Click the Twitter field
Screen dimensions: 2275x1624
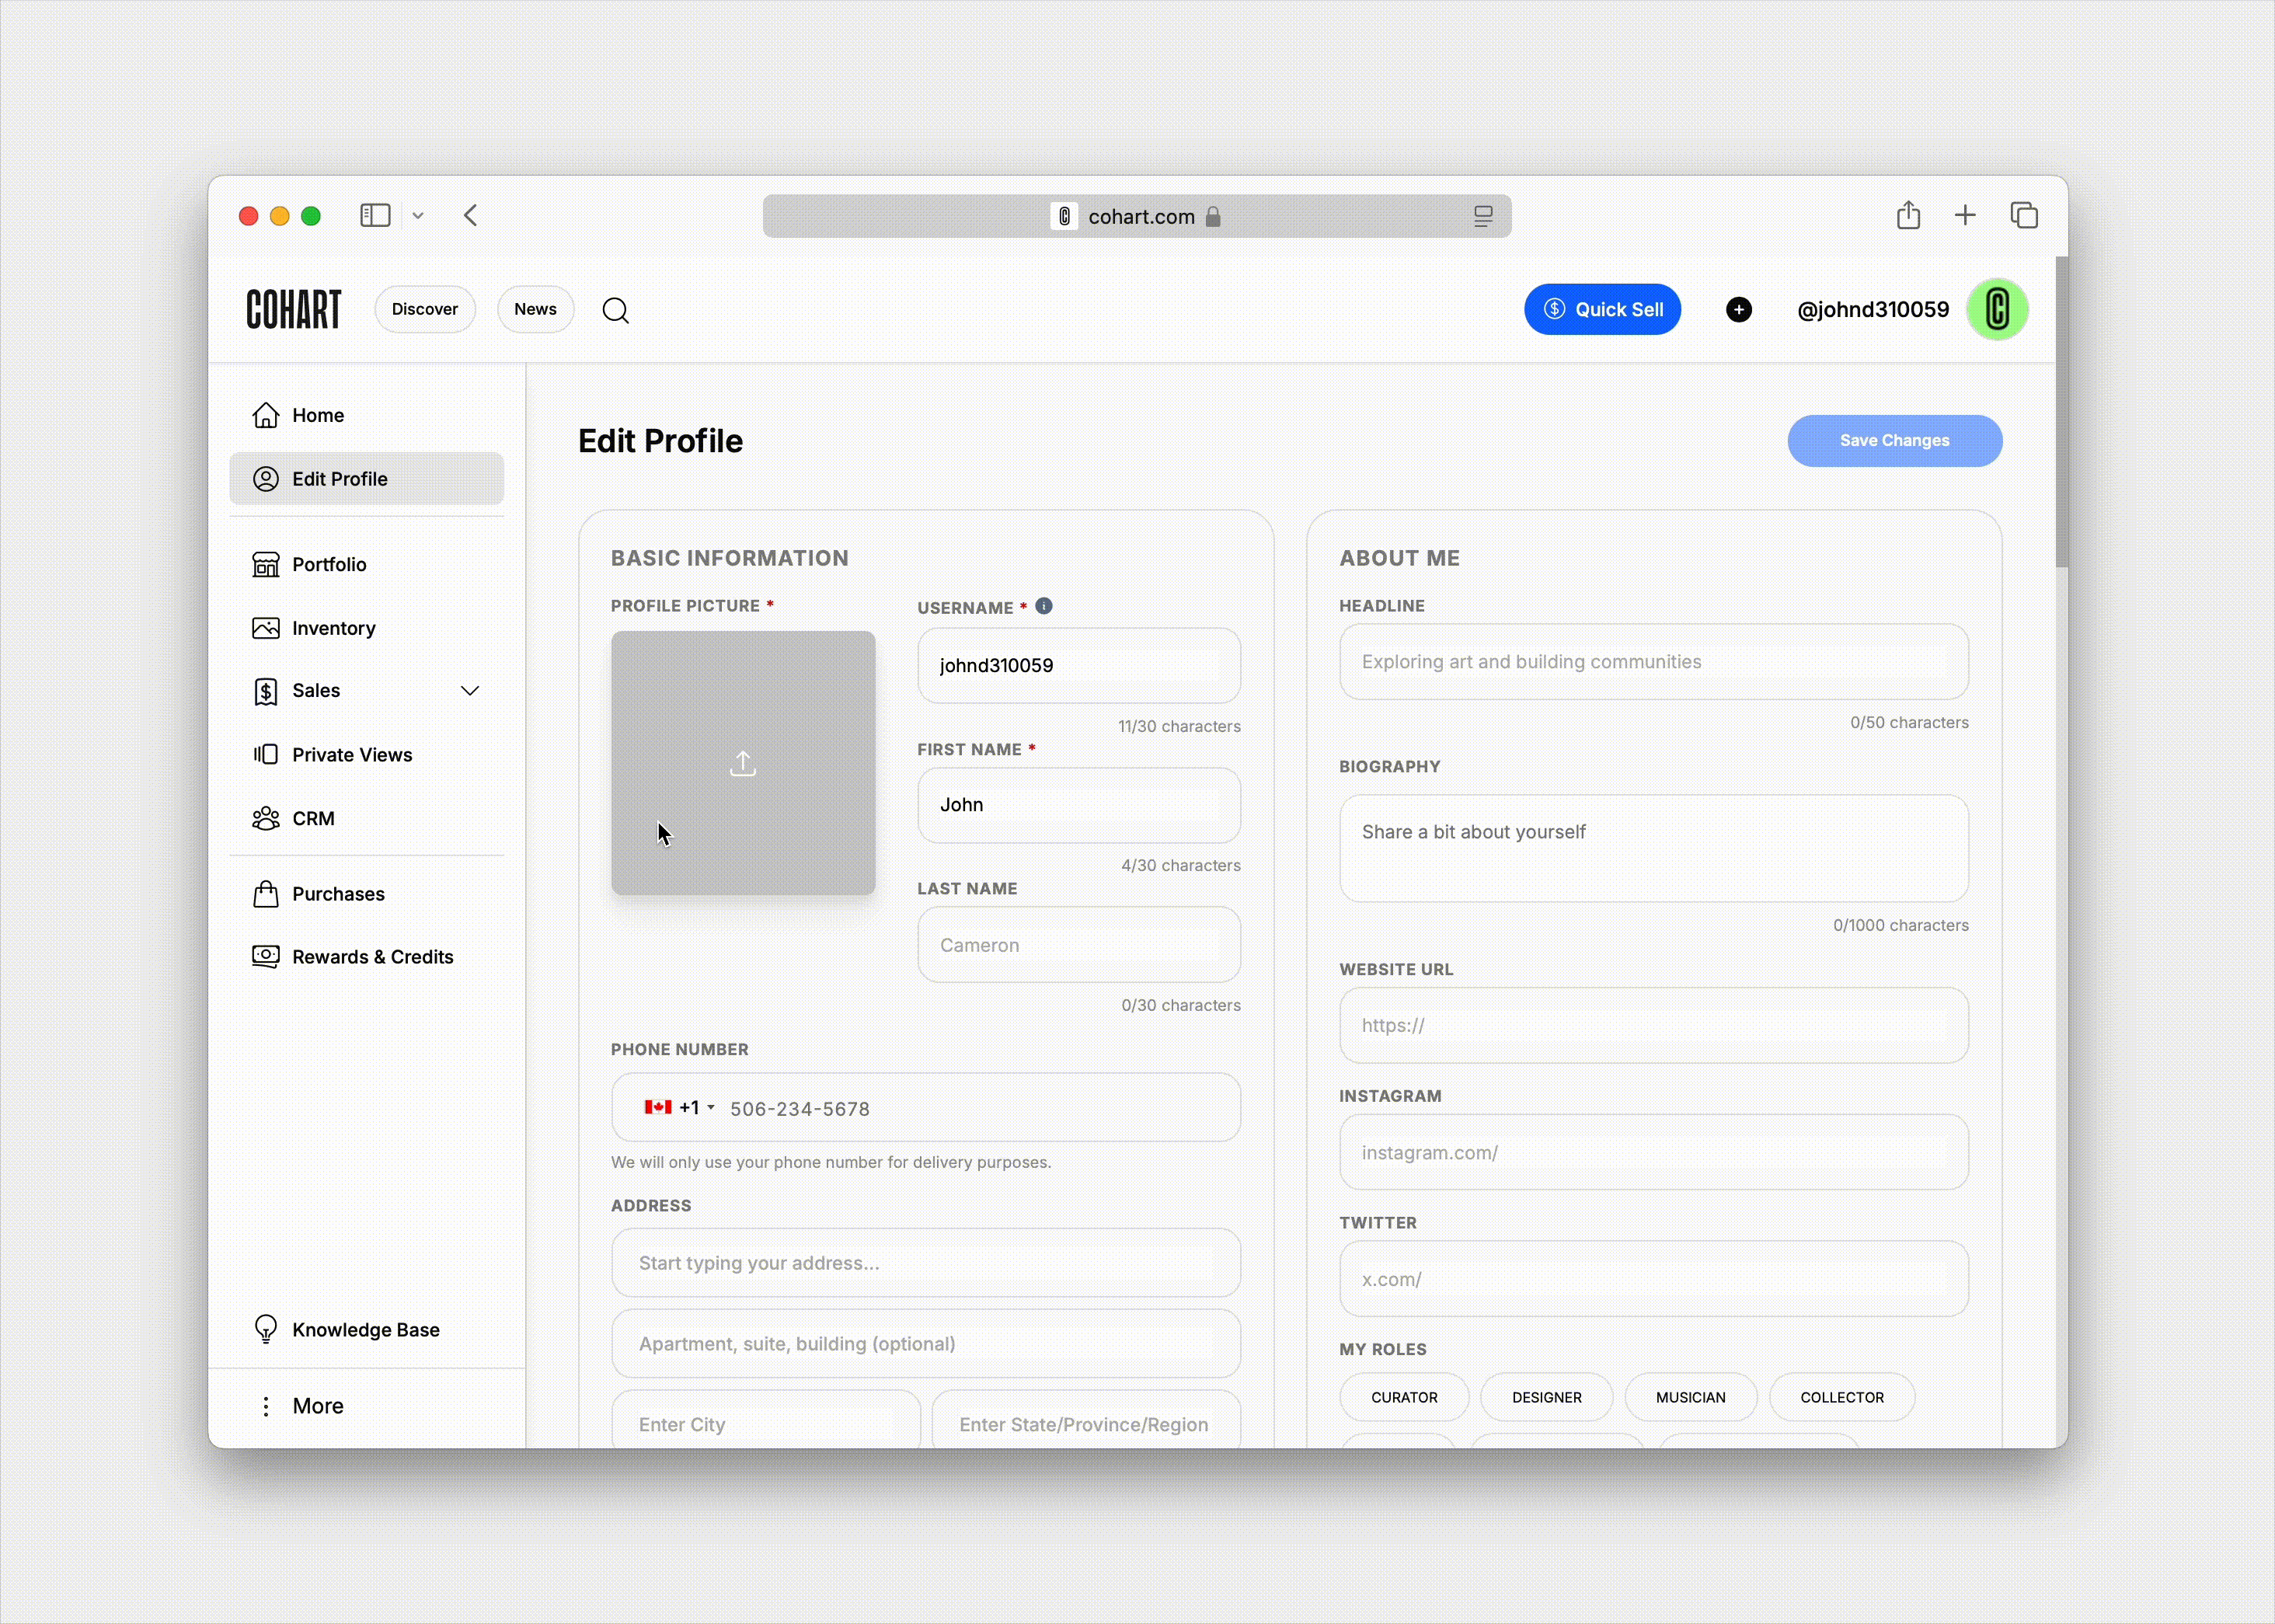pyautogui.click(x=1654, y=1279)
